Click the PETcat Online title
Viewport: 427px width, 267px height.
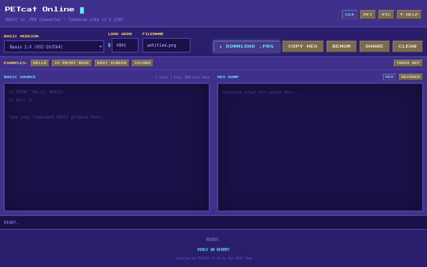(x=40, y=9)
